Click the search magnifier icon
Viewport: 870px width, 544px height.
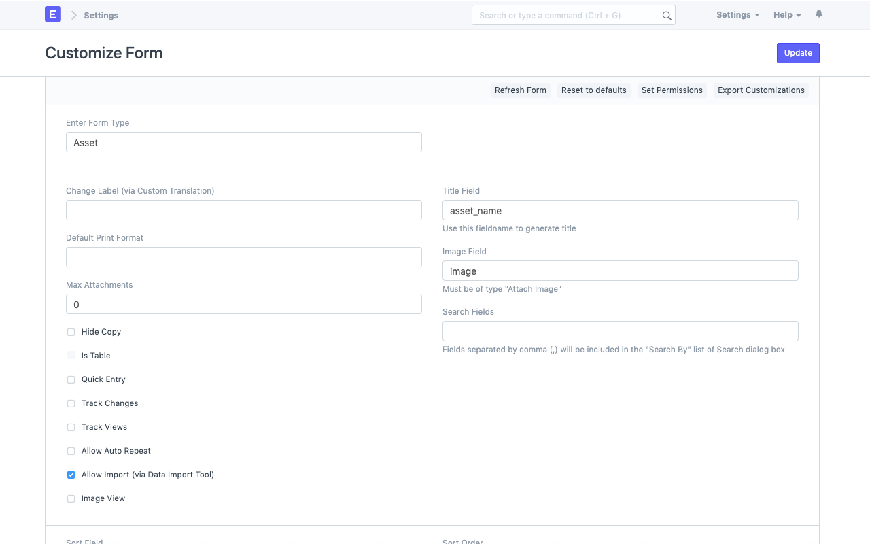tap(667, 16)
